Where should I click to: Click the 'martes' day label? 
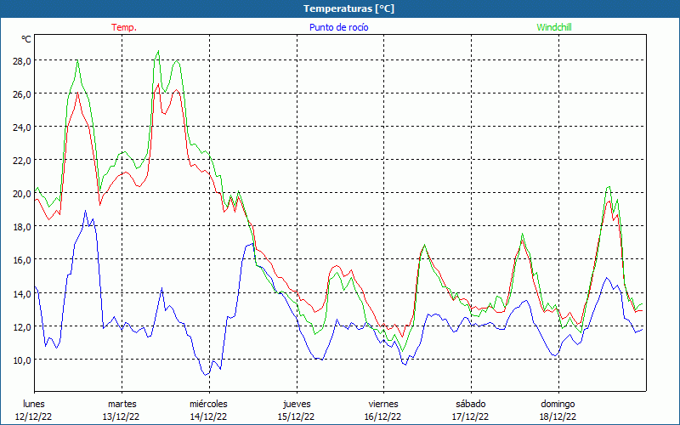click(x=122, y=404)
